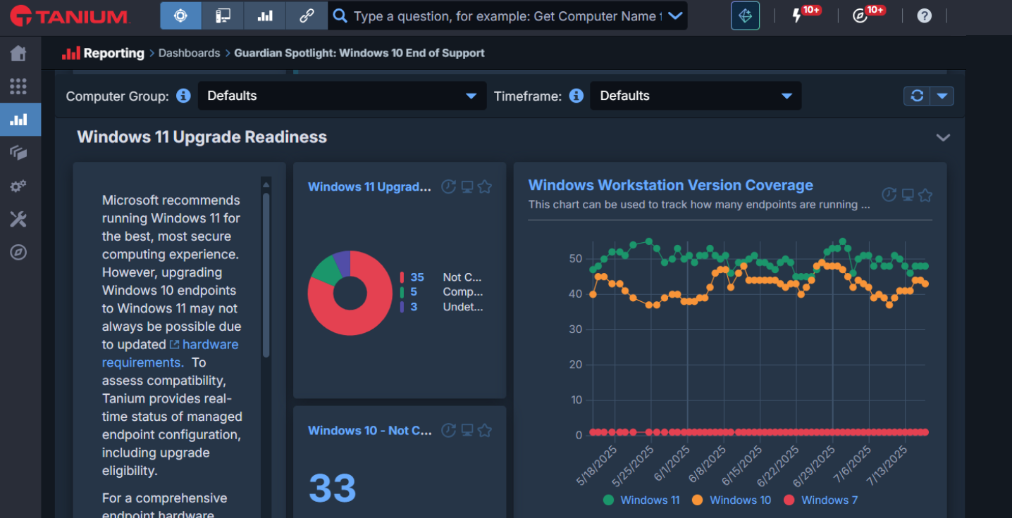This screenshot has width=1012, height=518.
Task: Toggle the Windows 7 legend series
Action: [x=821, y=500]
